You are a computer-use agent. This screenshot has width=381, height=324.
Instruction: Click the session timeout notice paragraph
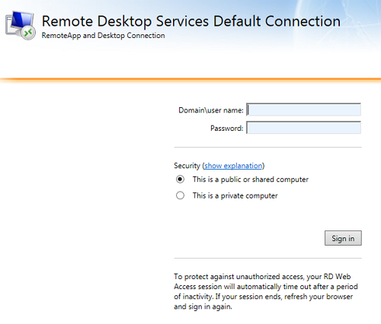[x=266, y=291]
